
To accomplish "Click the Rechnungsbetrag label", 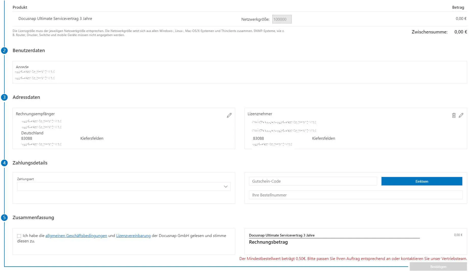I will 268,242.
